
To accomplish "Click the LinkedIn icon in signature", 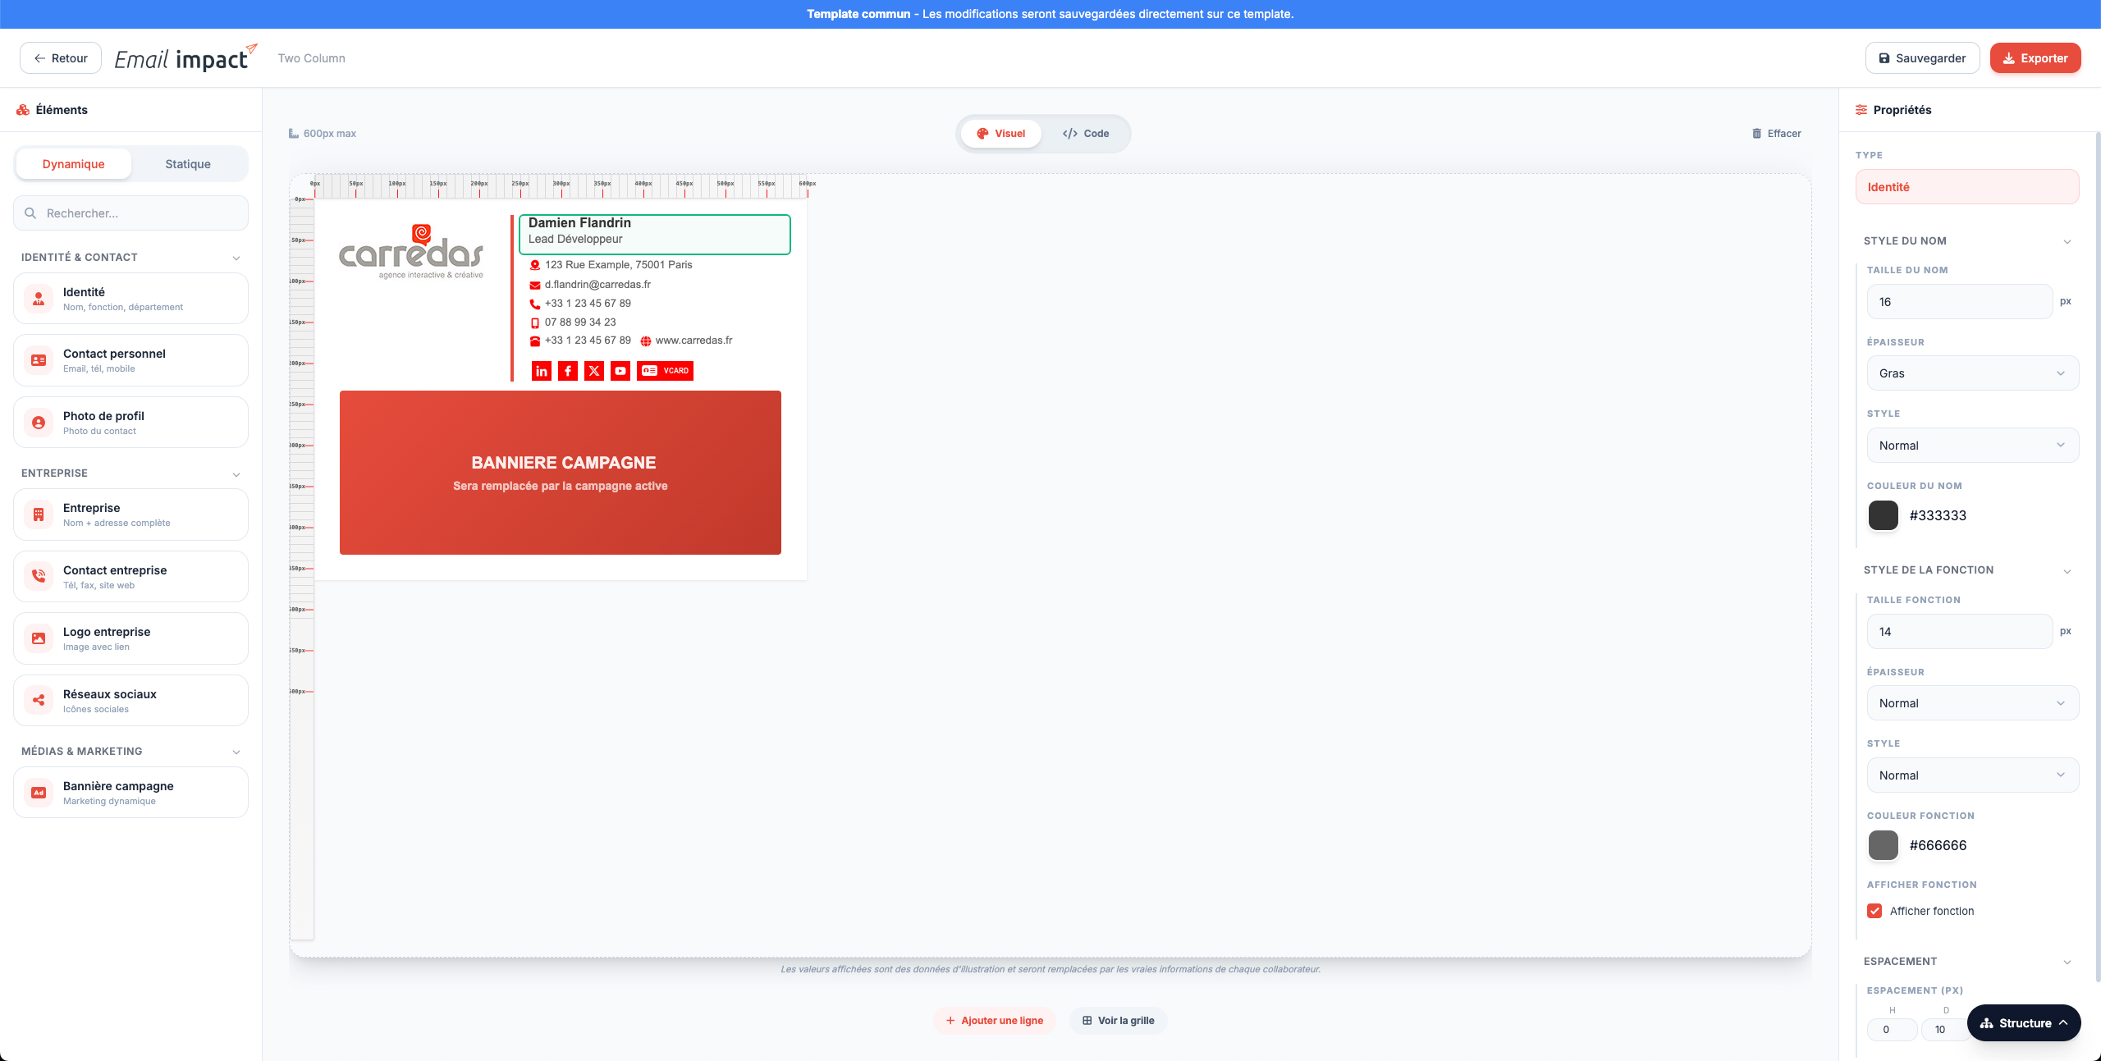I will [x=542, y=371].
